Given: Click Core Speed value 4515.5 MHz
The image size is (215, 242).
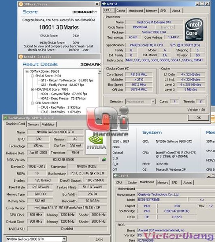Looking at the screenshot, I should 139,74.
